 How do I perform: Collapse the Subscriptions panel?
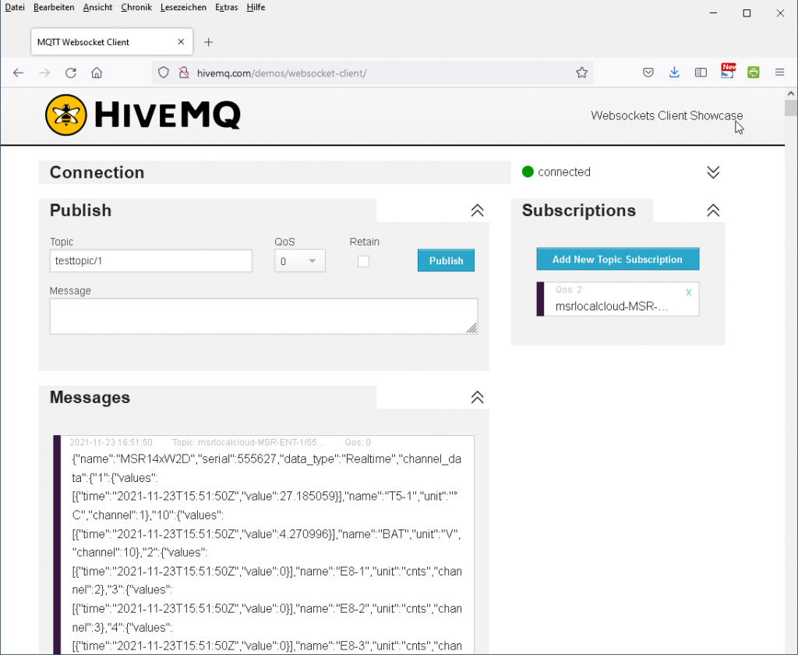point(713,211)
